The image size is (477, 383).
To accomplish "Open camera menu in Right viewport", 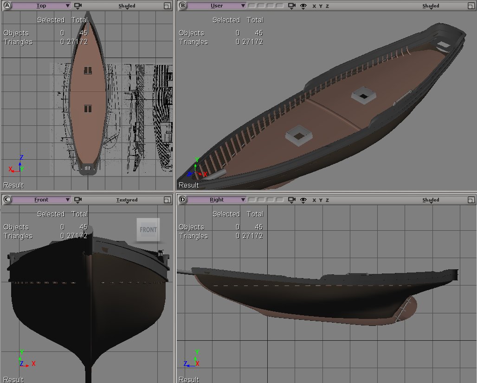I will pos(291,200).
